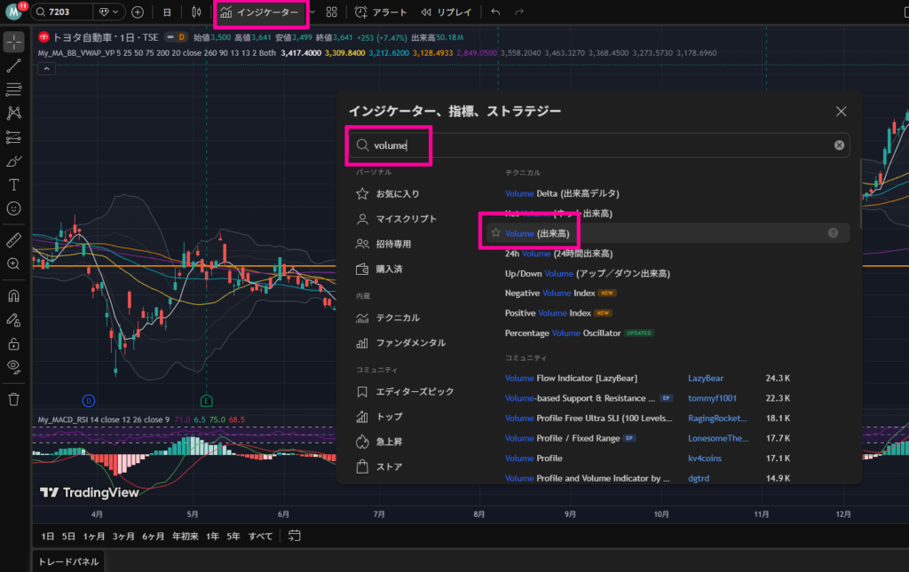
Task: Click the add symbol plus icon
Action: click(138, 12)
